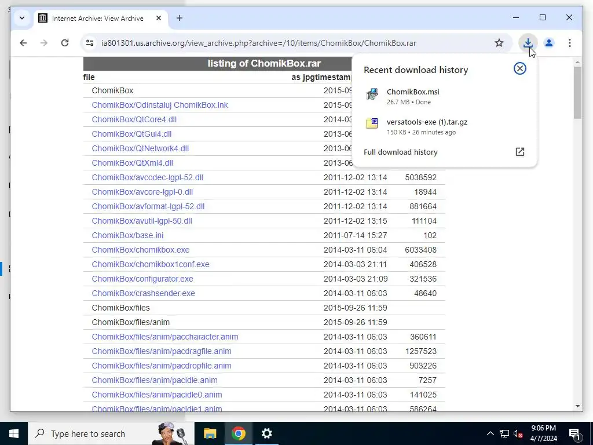Open ChomikBox/configurator.exe link

[142, 279]
